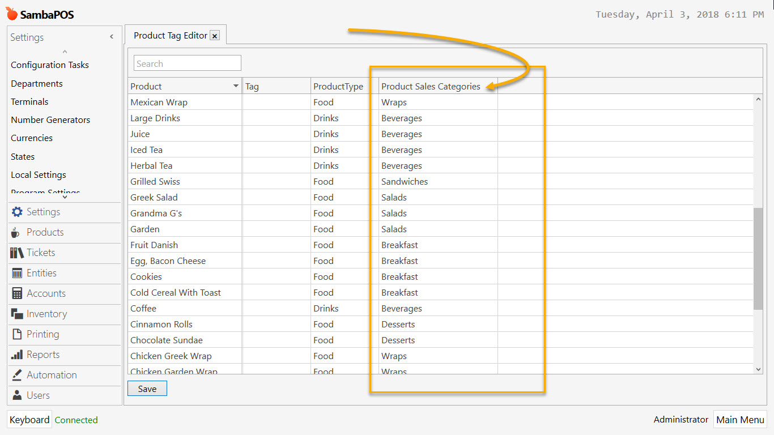The width and height of the screenshot is (774, 435).
Task: Open Accounts via the calculator icon
Action: [x=17, y=293]
